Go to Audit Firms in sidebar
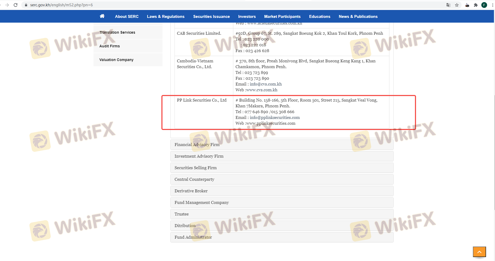The image size is (495, 261). tap(110, 46)
